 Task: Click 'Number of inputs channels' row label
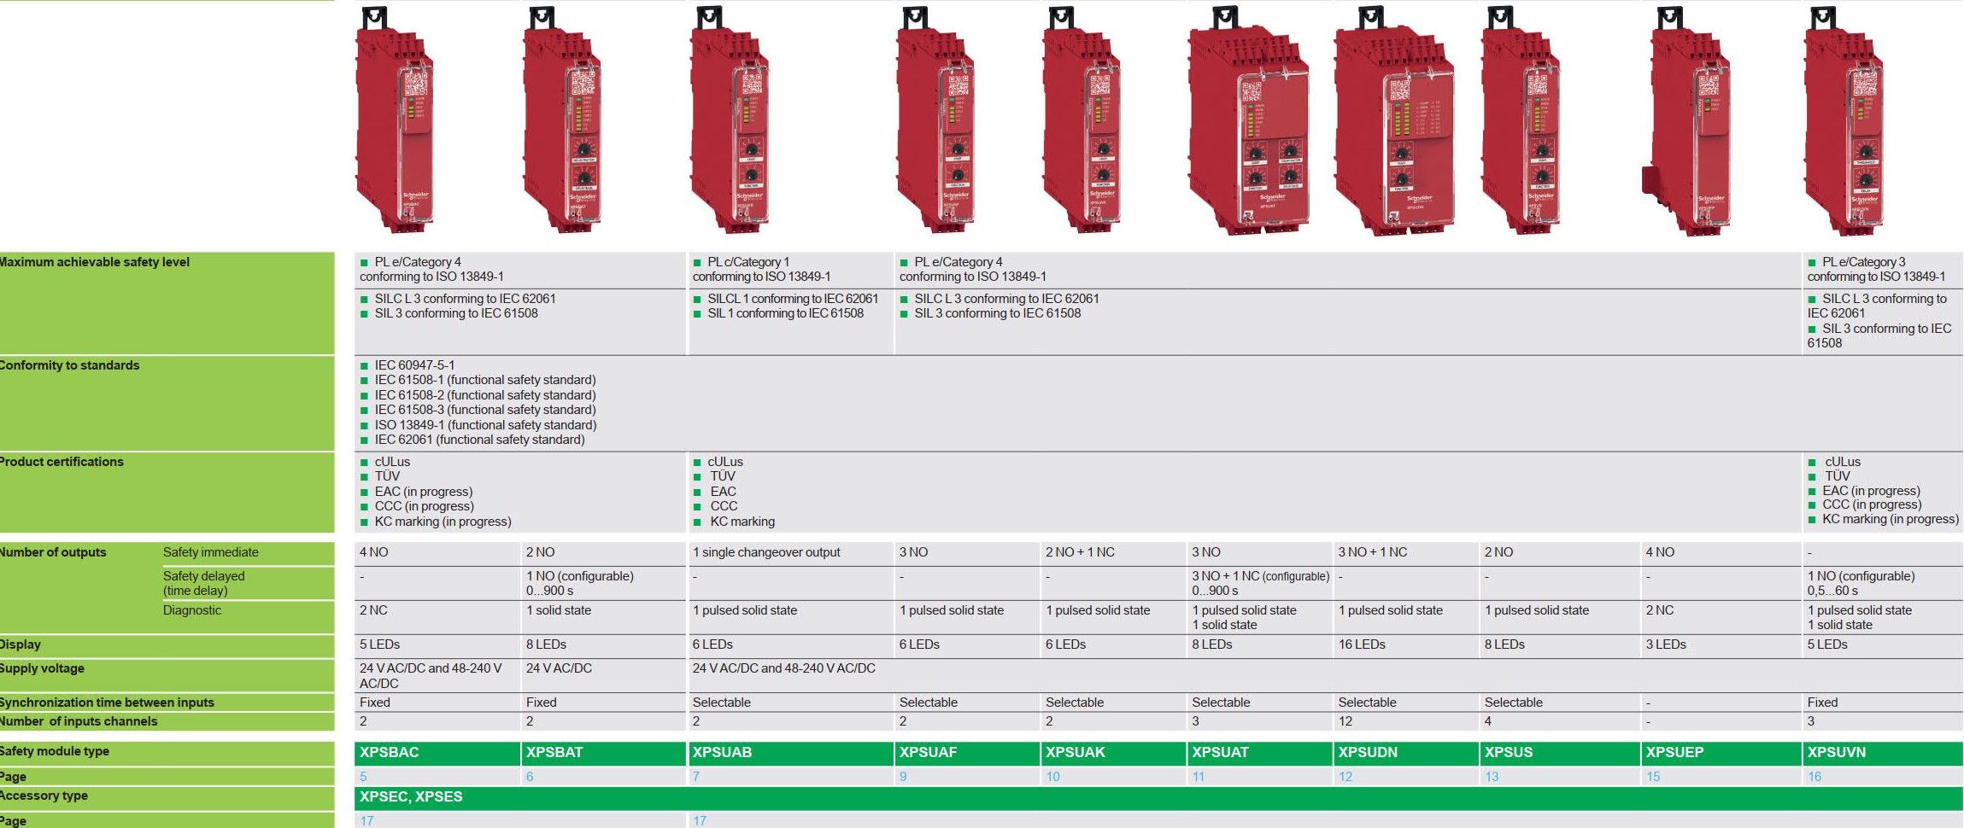click(x=79, y=721)
